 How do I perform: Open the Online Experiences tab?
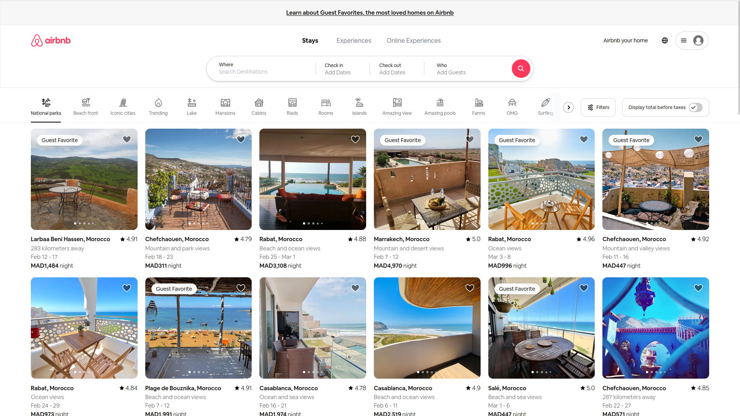click(x=414, y=40)
